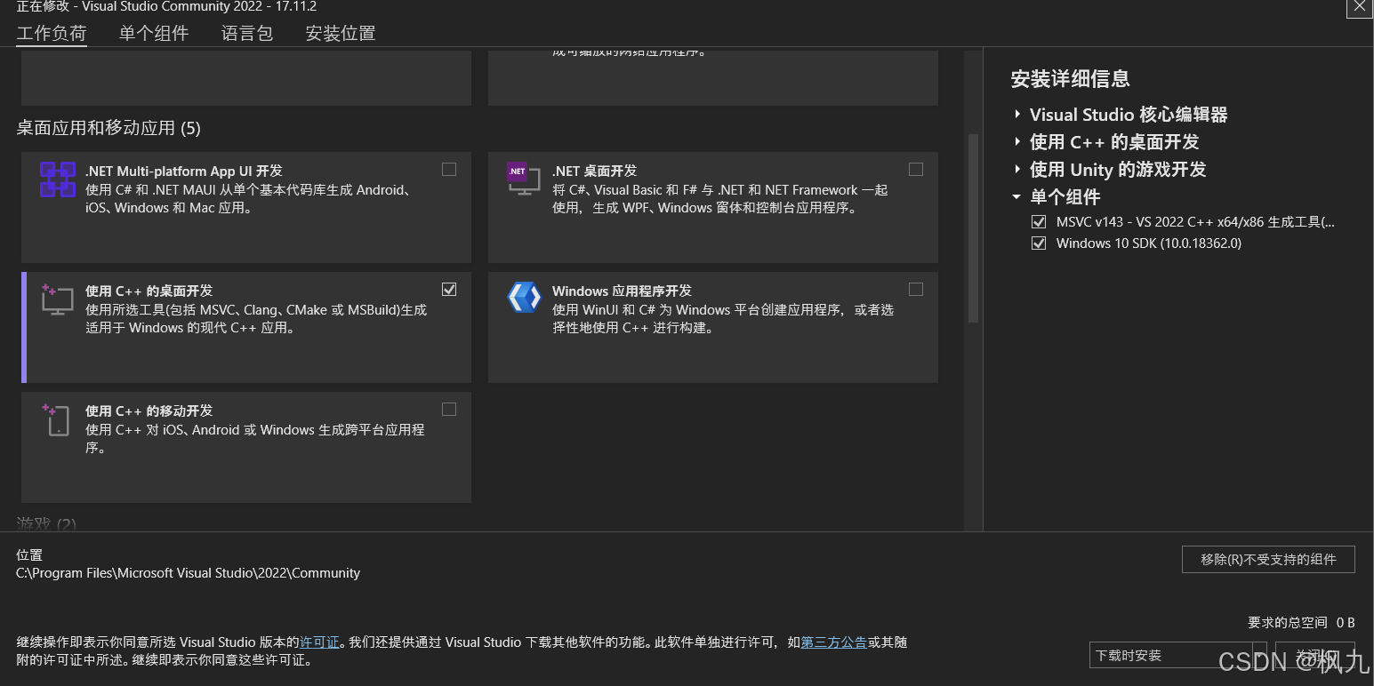
Task: Check the 使用 C++ 的移动开发 workload checkbox
Action: tap(449, 409)
